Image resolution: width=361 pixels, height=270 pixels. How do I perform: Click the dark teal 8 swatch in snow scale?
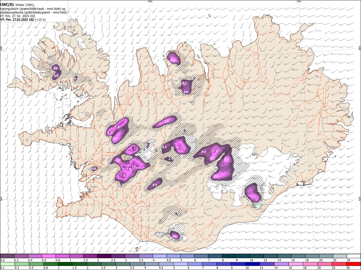[228, 256]
